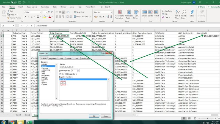This screenshot has width=220, height=124.
Task: Click the Search box in the ribbon
Action: (x=107, y=7)
